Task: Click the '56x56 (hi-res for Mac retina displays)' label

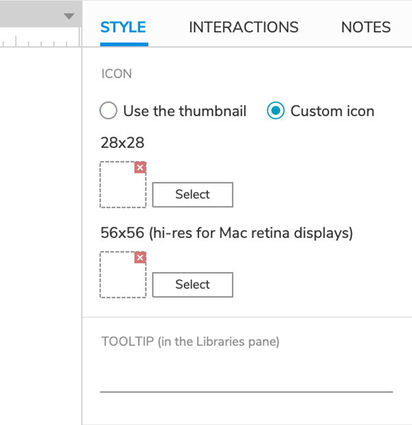Action: coord(227,233)
